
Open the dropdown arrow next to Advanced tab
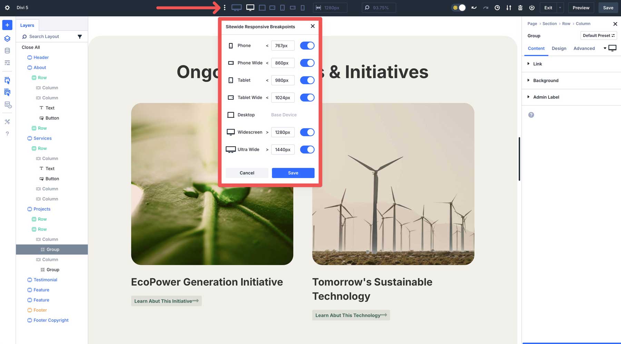pos(605,48)
